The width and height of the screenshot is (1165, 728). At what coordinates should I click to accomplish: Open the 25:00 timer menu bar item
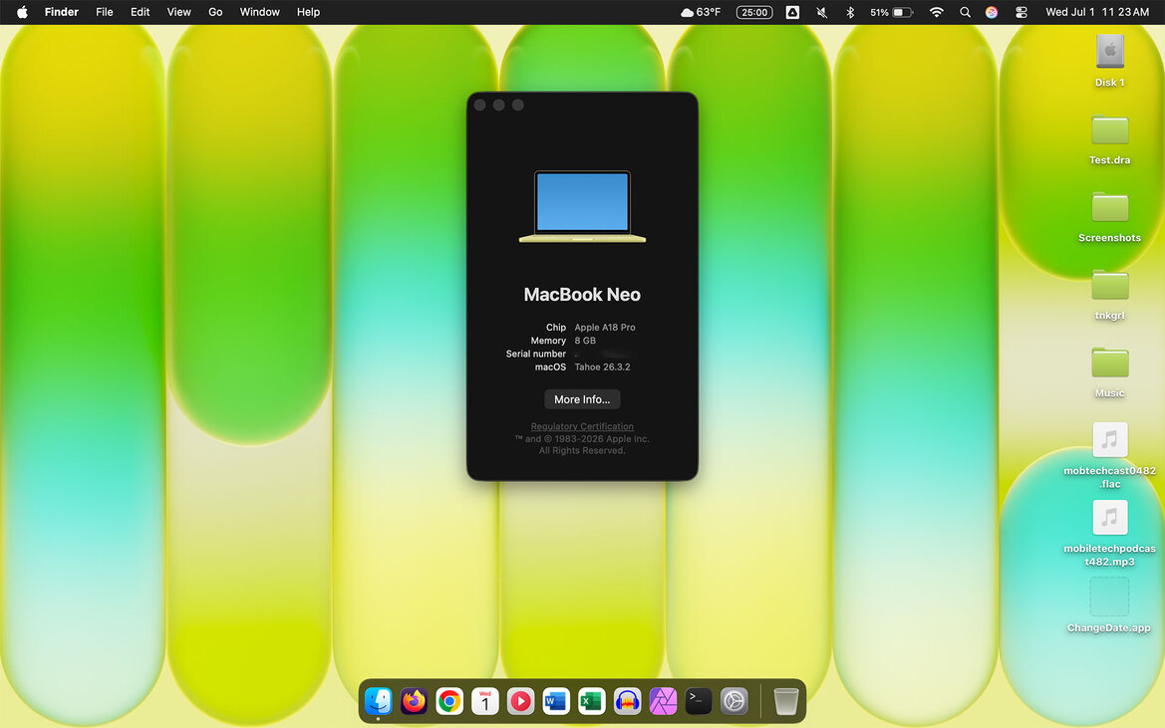[754, 12]
